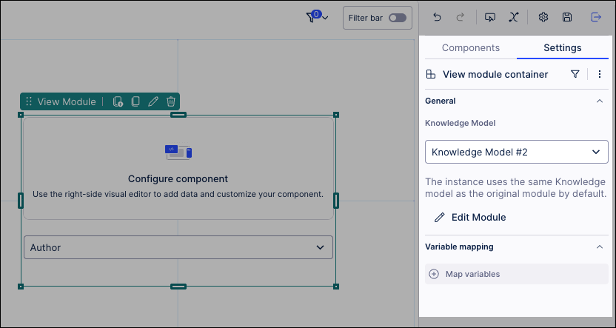This screenshot has height=328, width=616.
Task: Open the Author dropdown
Action: (178, 247)
